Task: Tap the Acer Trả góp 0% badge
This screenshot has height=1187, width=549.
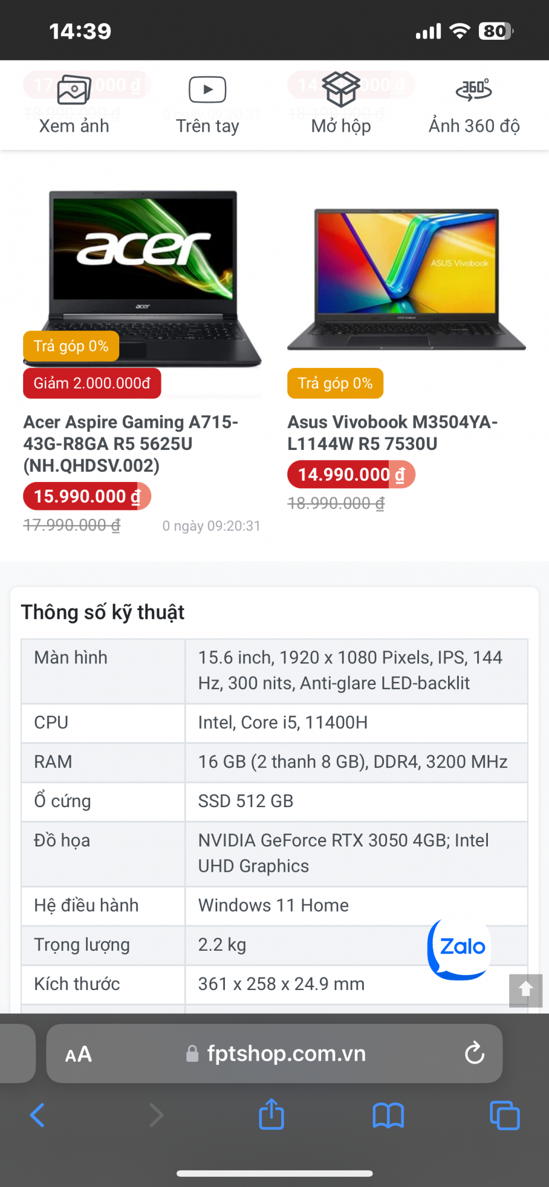Action: 71,347
